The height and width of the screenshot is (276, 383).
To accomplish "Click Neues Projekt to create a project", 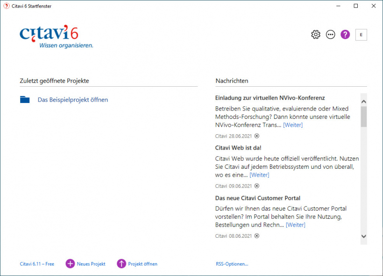I will [90, 264].
